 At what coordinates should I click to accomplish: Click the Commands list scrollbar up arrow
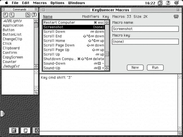click(x=36, y=21)
